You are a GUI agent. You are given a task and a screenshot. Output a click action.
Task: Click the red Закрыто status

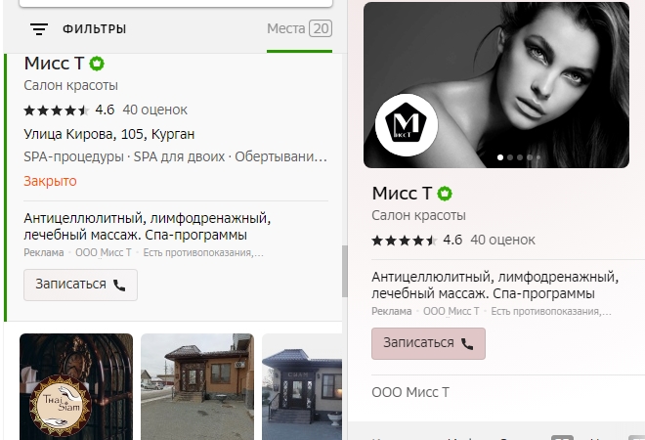tap(50, 181)
